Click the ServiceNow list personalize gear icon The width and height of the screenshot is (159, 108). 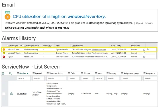[3, 73]
